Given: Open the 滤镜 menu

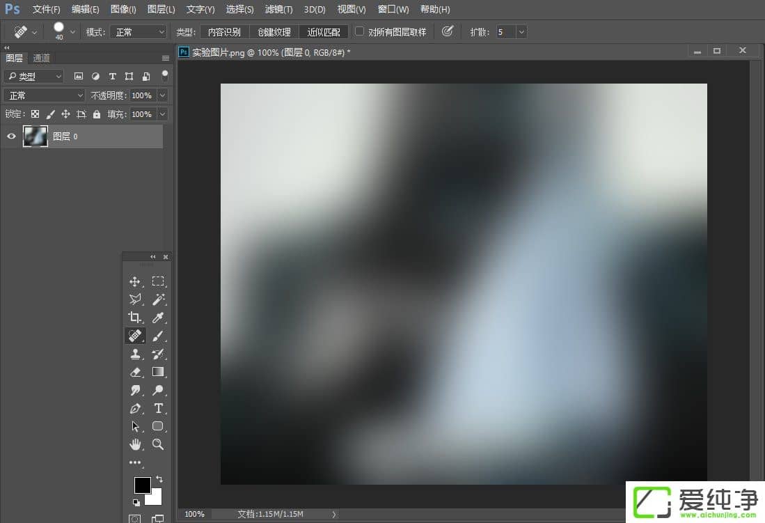Looking at the screenshot, I should point(278,9).
